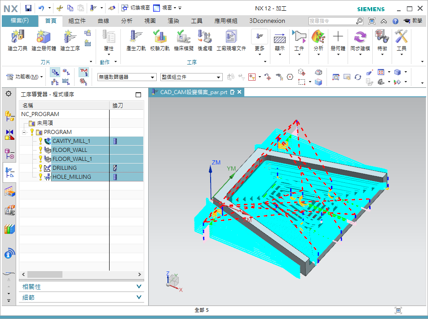Click the Create Operation (建立工序) icon
Image resolution: width=428 pixels, height=319 pixels.
point(70,36)
